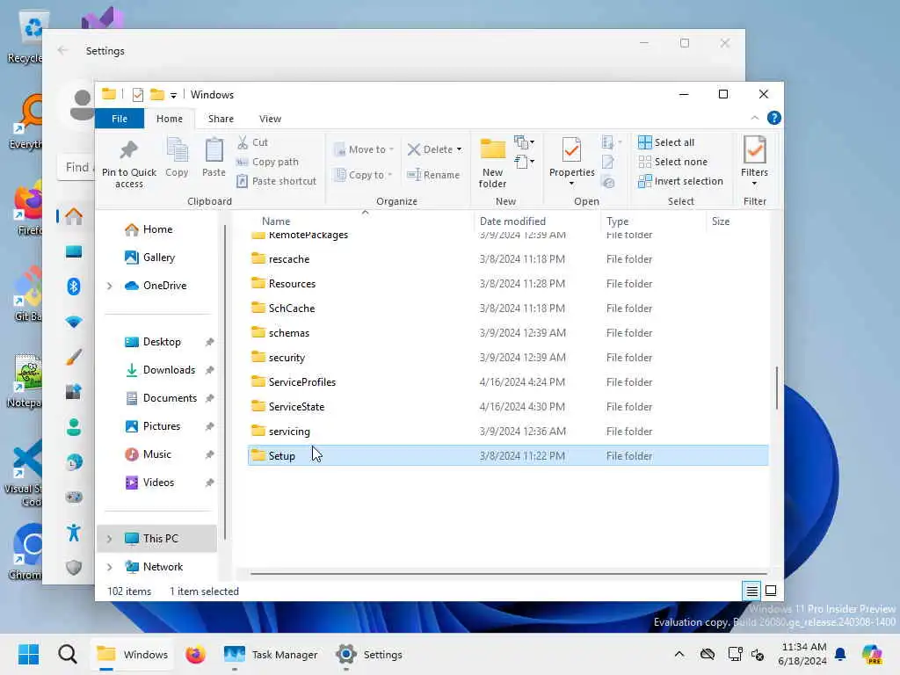Click the horizontal scrollbar of file list
This screenshot has width=900, height=675.
(508, 573)
